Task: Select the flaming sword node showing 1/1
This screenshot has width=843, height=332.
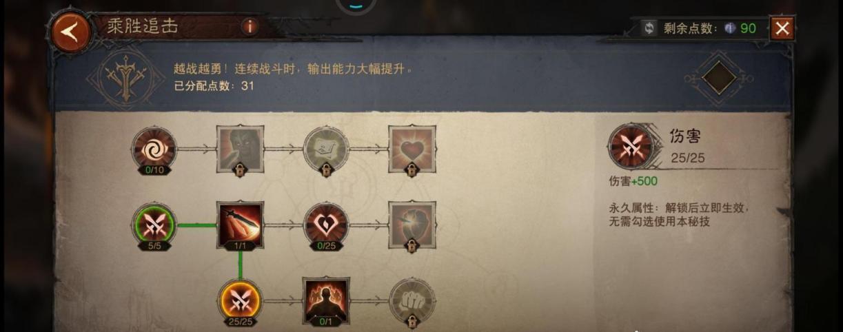Action: coord(240,225)
